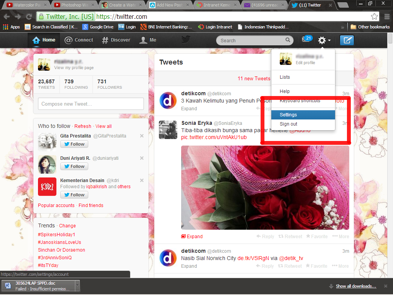Reload the page with refresh icon
Screen dimensions: 393x295
[29, 17]
